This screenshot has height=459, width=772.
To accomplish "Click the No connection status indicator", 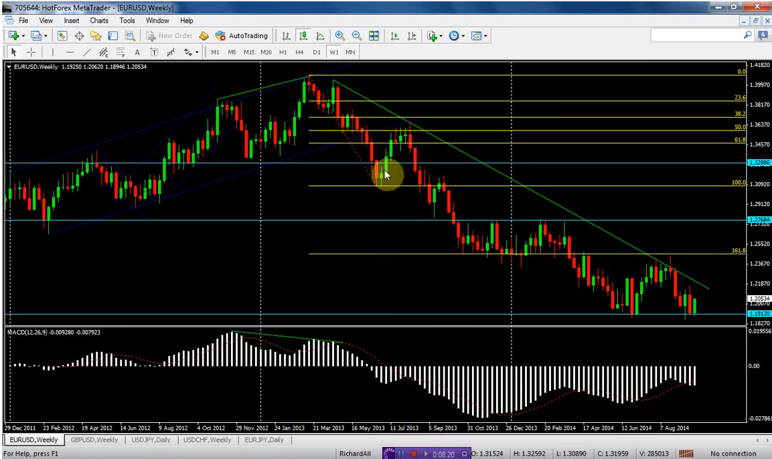I will coord(733,454).
